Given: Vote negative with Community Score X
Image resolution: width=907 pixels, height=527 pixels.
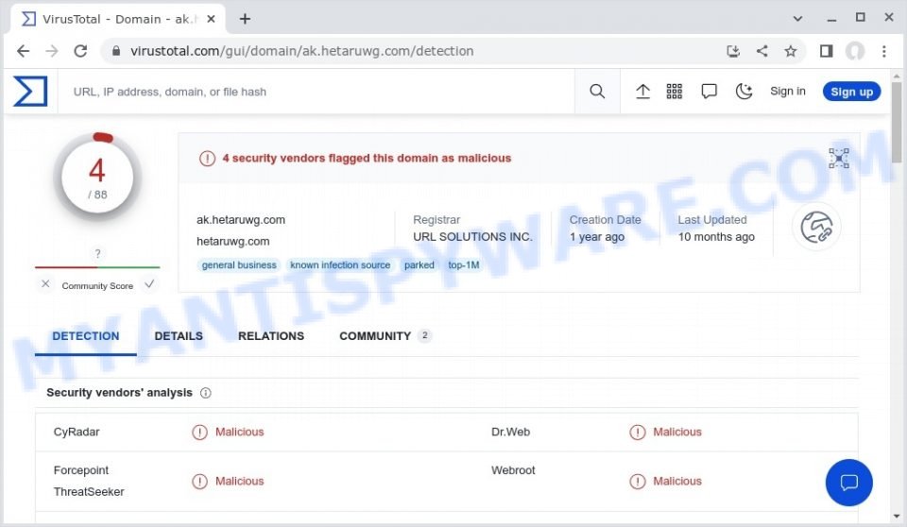Looking at the screenshot, I should 45,284.
